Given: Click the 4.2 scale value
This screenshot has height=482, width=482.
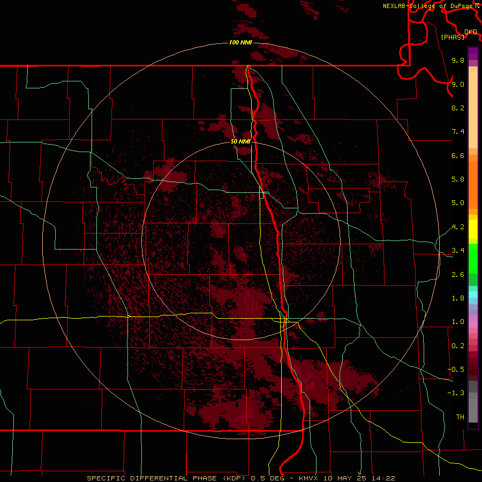Looking at the screenshot, I should (458, 227).
